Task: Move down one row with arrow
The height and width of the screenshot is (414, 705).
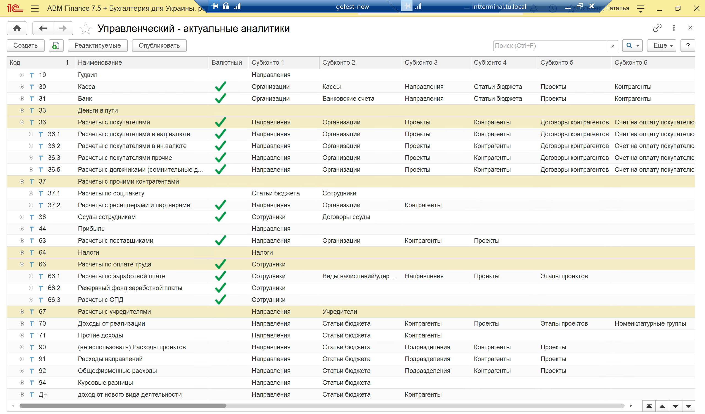Action: coord(675,406)
